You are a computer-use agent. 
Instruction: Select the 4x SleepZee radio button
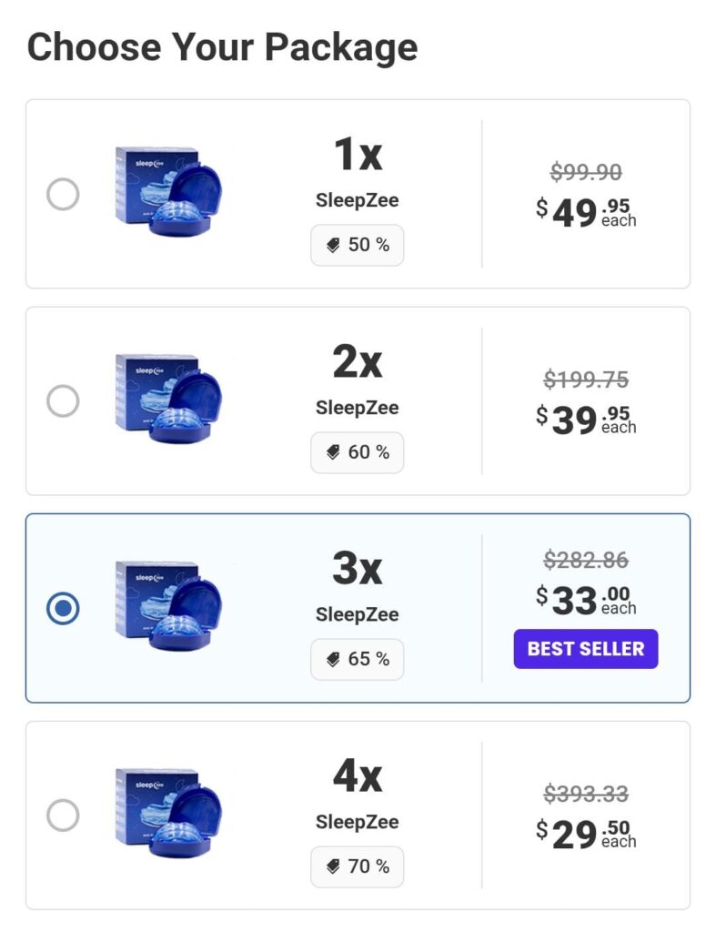(x=63, y=815)
